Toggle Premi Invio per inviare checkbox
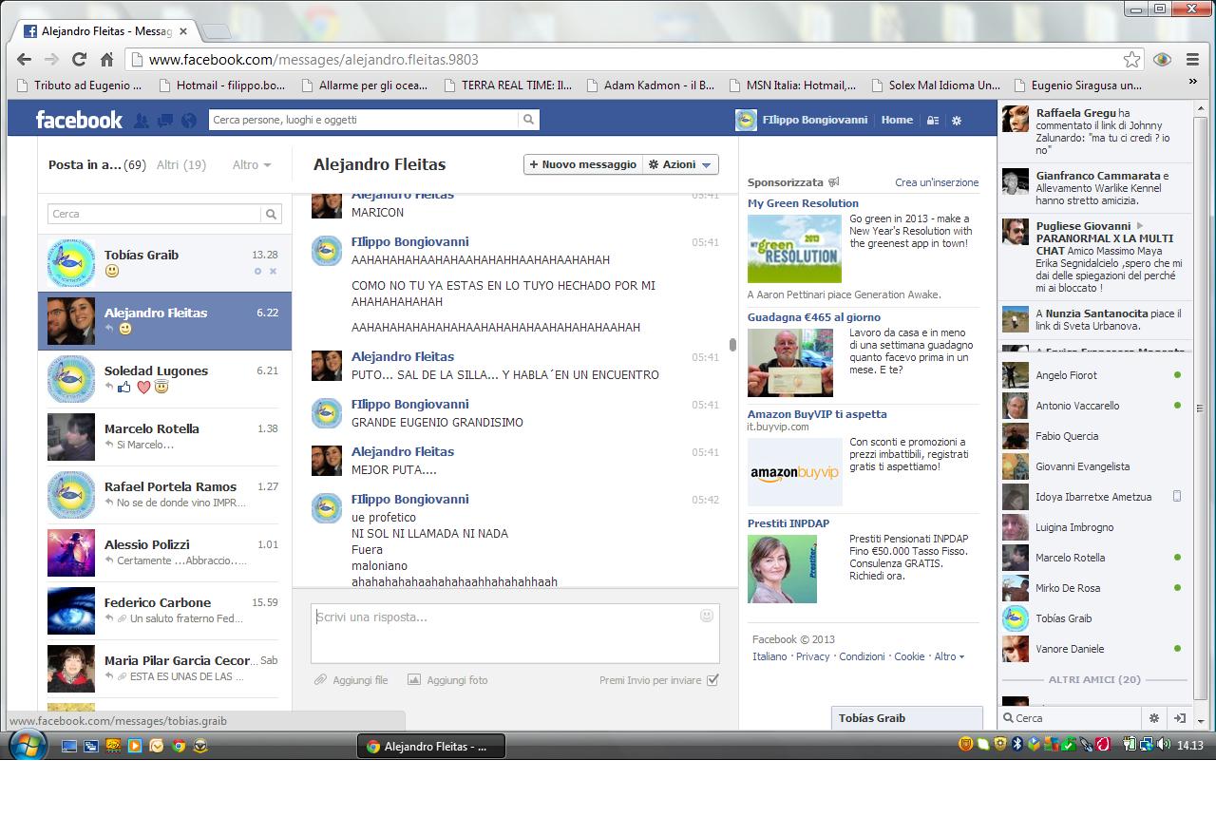This screenshot has width=1216, height=836. [712, 680]
